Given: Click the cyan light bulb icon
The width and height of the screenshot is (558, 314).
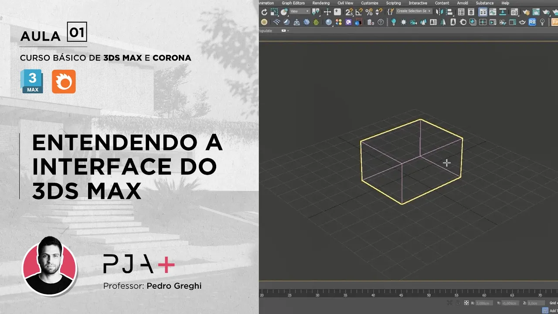Looking at the screenshot, I should coord(393,22).
